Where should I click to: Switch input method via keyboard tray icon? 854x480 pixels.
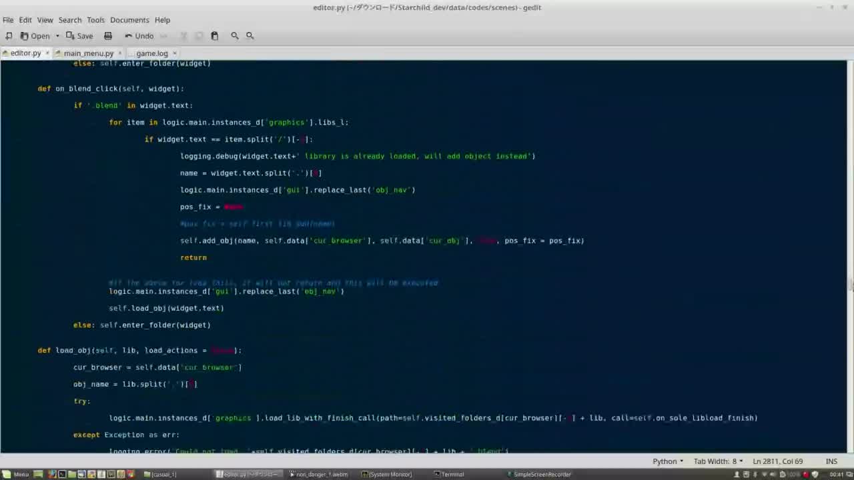(x=746, y=474)
